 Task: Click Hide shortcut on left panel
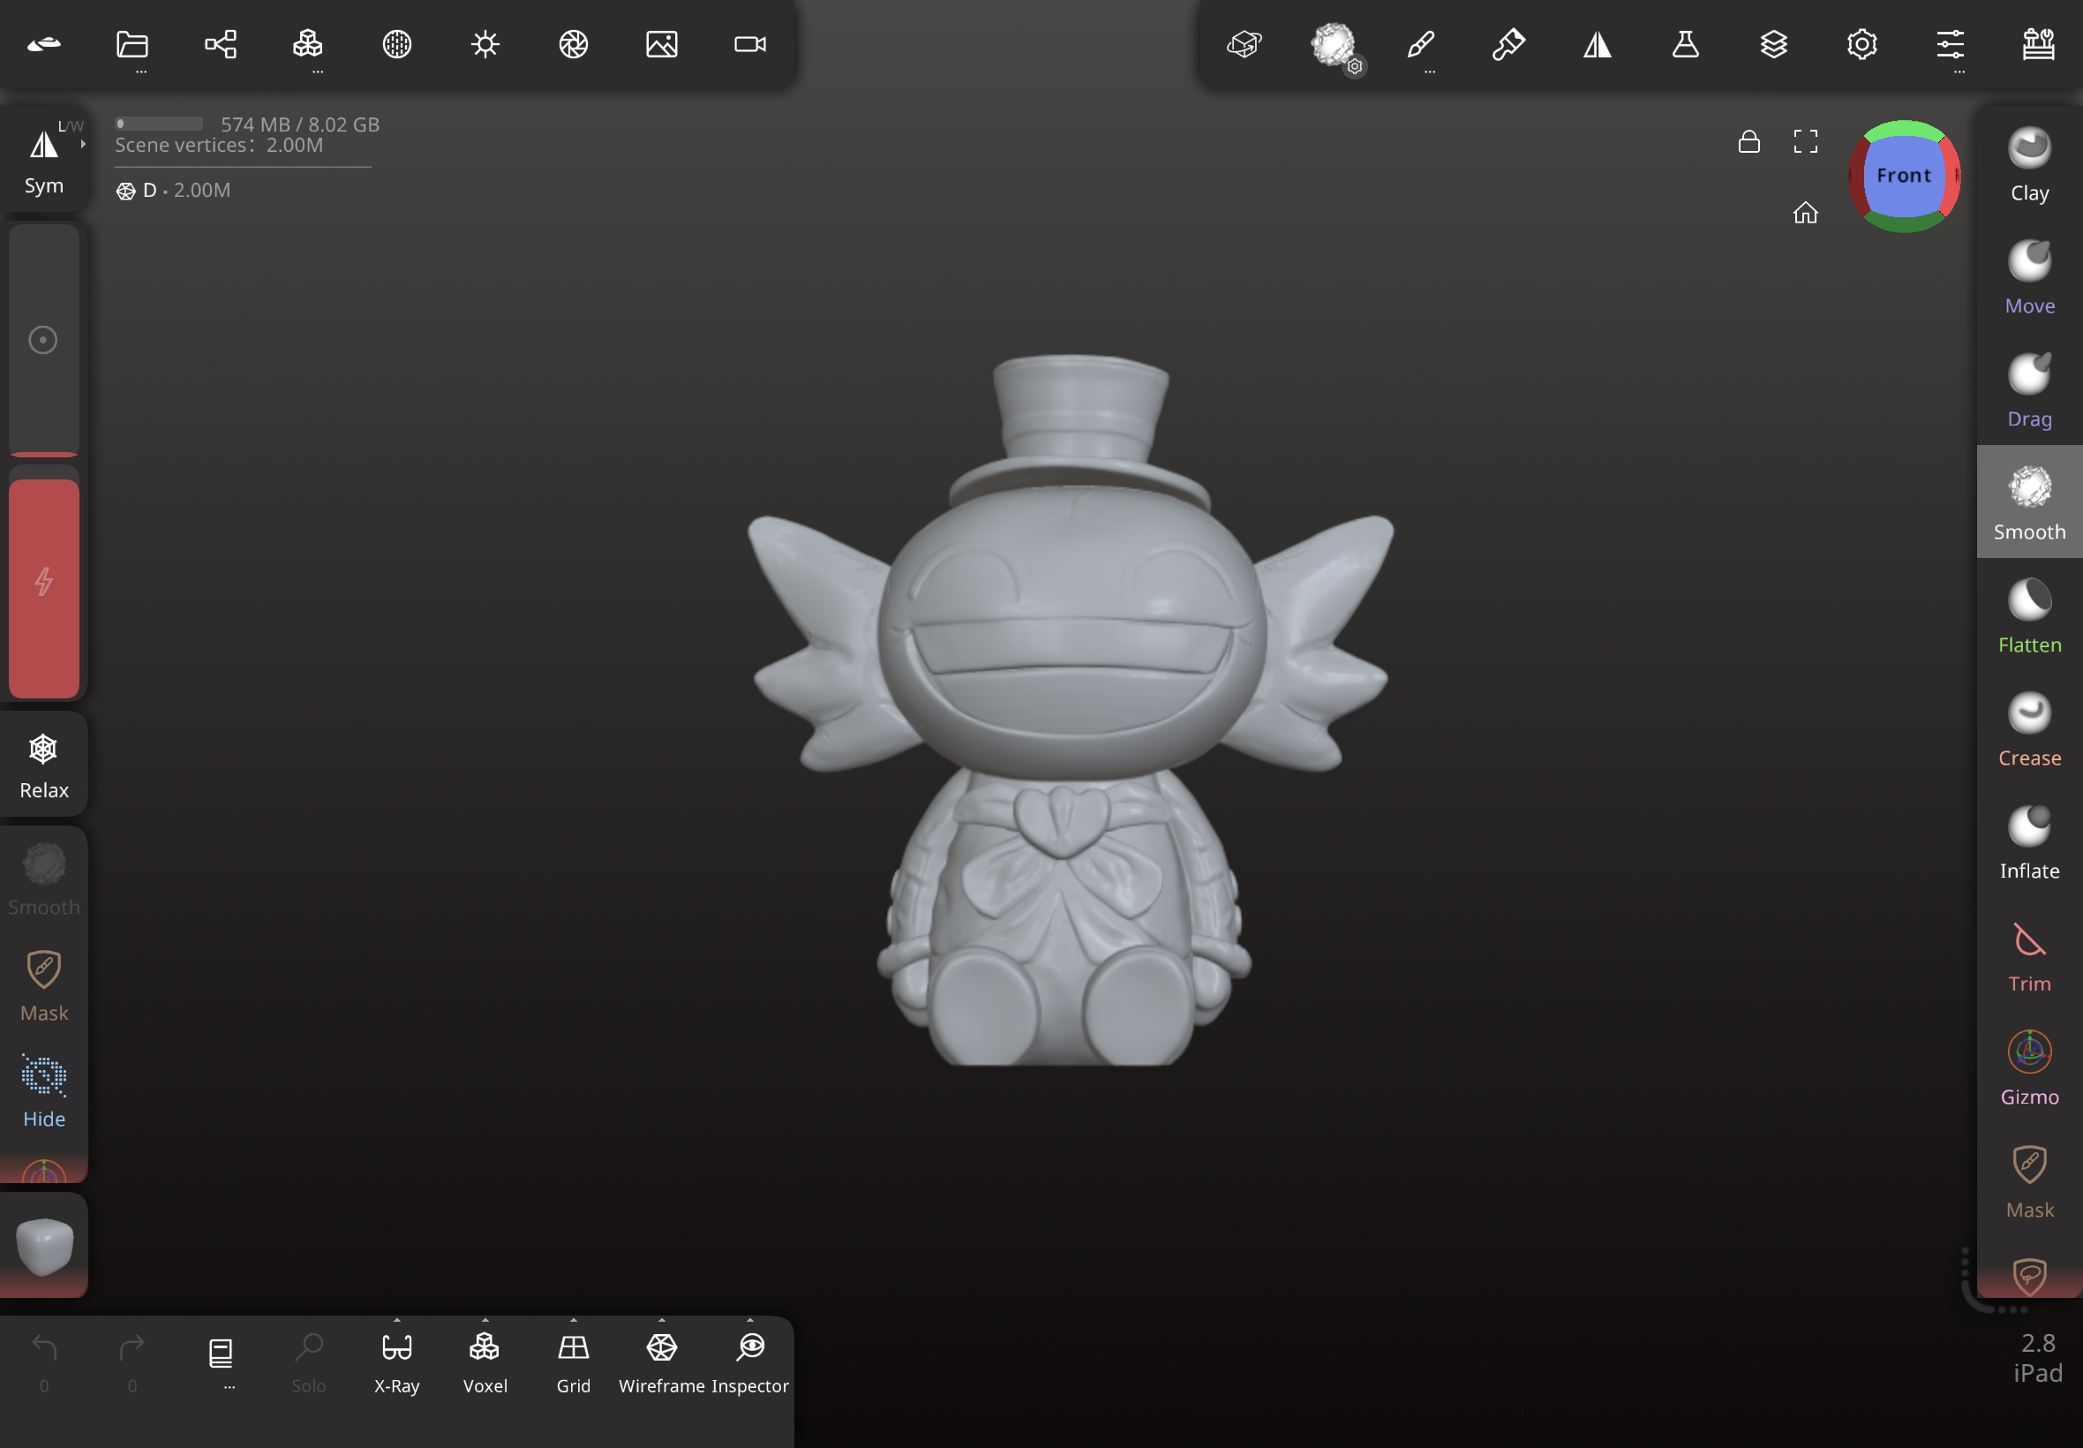43,1091
